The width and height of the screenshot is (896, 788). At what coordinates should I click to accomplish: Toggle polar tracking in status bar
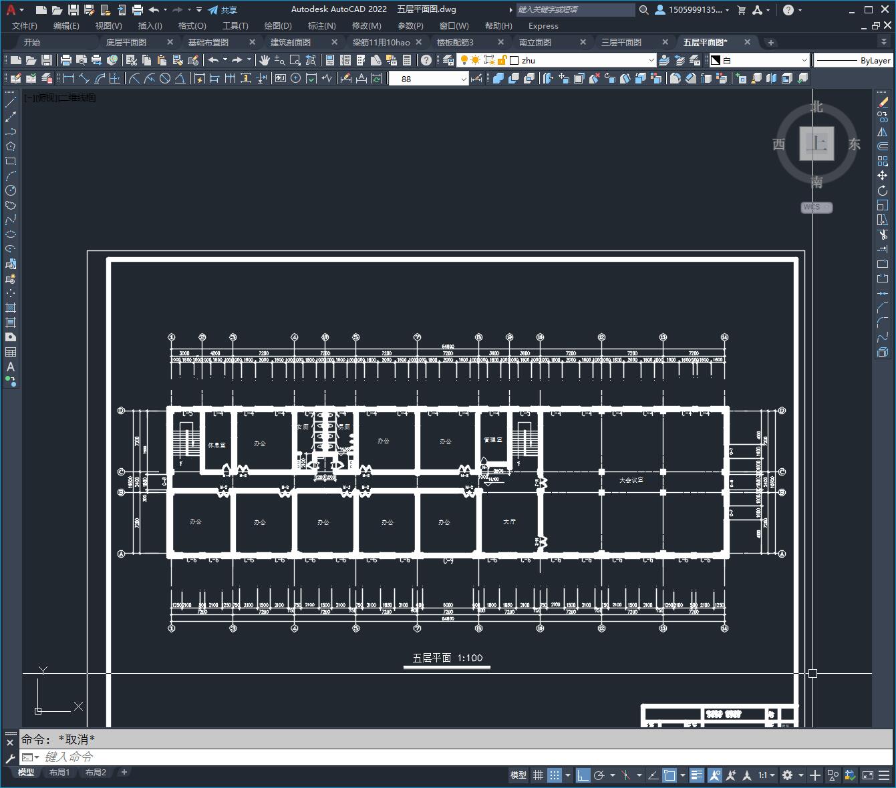pos(599,775)
